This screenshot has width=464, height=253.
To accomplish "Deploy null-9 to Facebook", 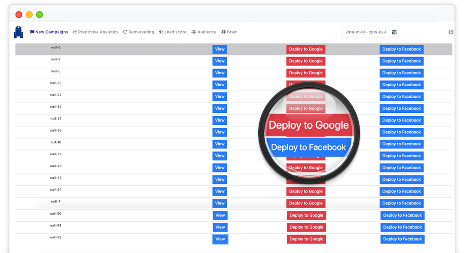I will (402, 61).
